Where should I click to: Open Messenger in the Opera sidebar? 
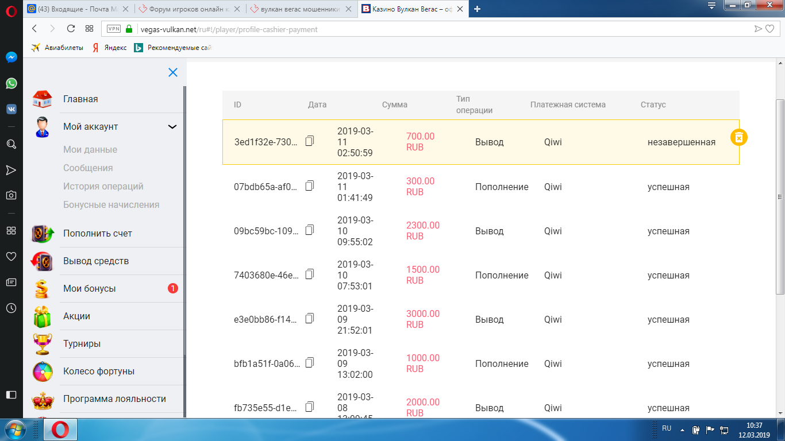(11, 57)
